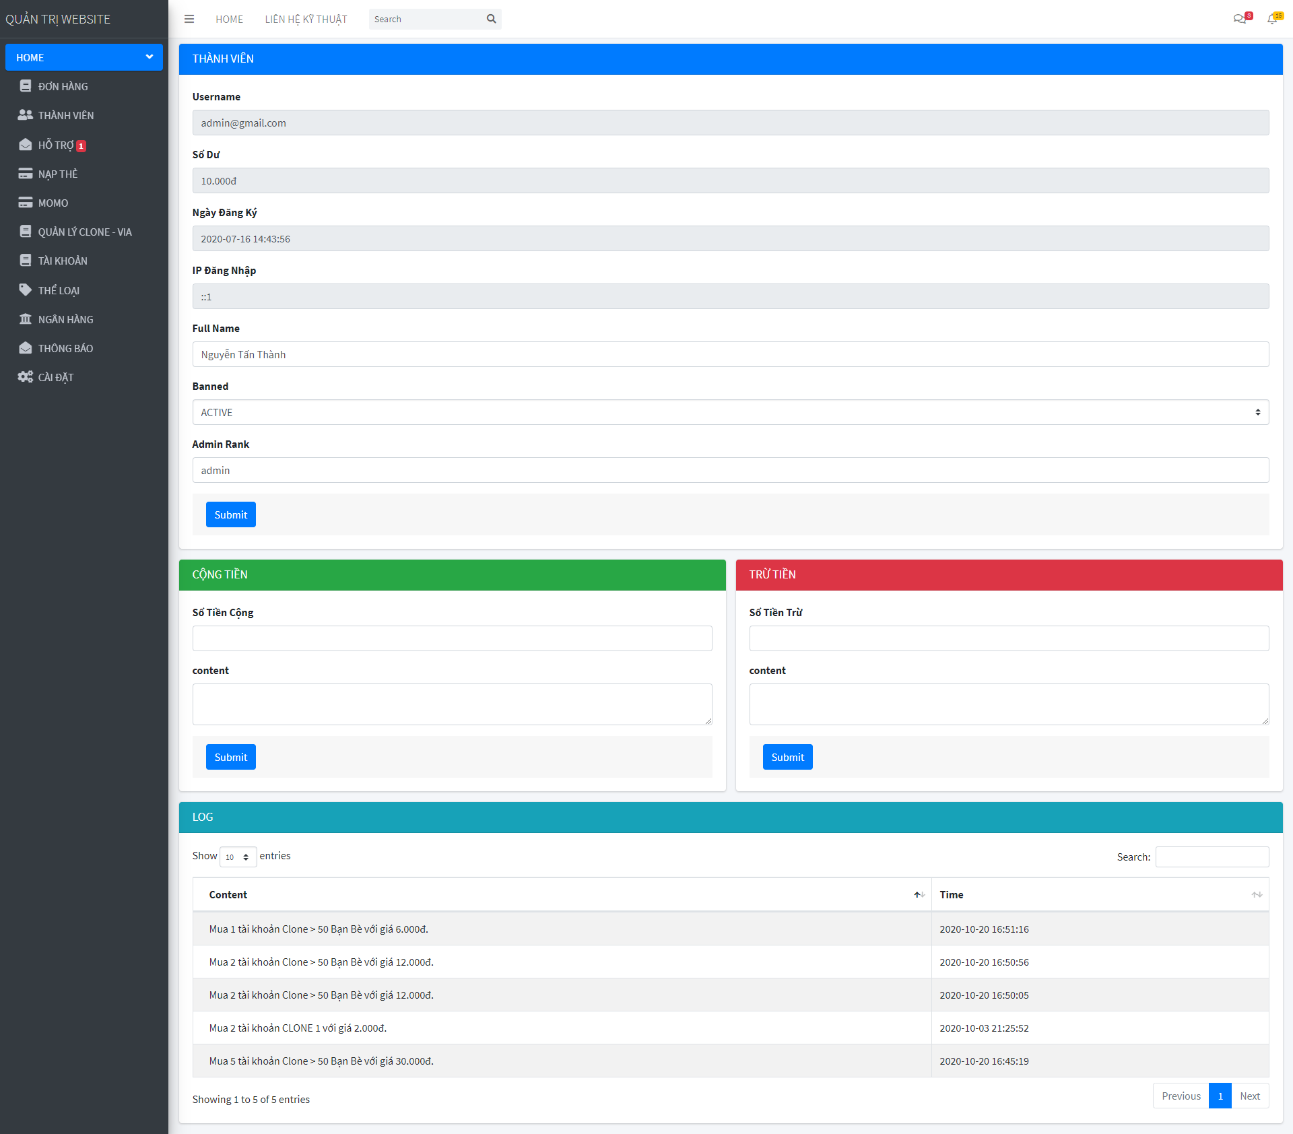Open the Banned status dropdown
The height and width of the screenshot is (1134, 1293).
[730, 412]
